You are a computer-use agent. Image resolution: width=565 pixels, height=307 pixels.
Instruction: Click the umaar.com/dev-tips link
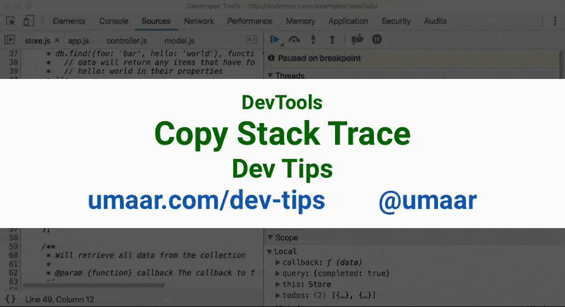click(206, 201)
